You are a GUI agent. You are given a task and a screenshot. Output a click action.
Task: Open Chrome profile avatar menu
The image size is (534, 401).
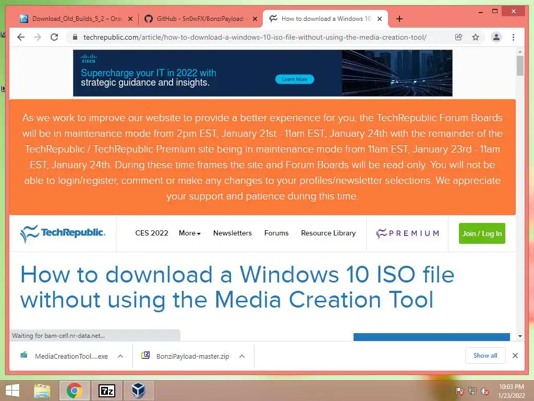click(496, 37)
